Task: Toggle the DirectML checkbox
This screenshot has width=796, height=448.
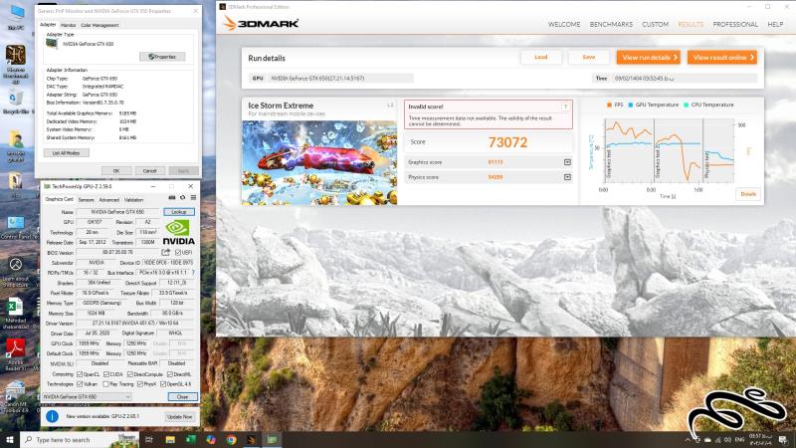Action: pos(170,374)
